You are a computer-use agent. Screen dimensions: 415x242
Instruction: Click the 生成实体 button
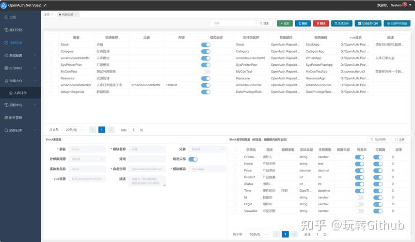pos(342,24)
